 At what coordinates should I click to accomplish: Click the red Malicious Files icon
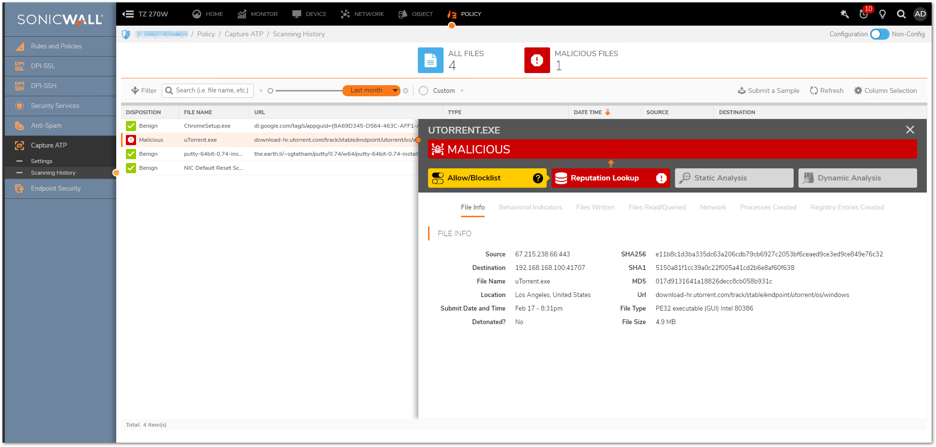537,60
